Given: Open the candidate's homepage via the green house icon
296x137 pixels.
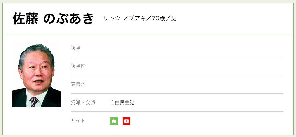Looking at the screenshot, I should pos(114,121).
